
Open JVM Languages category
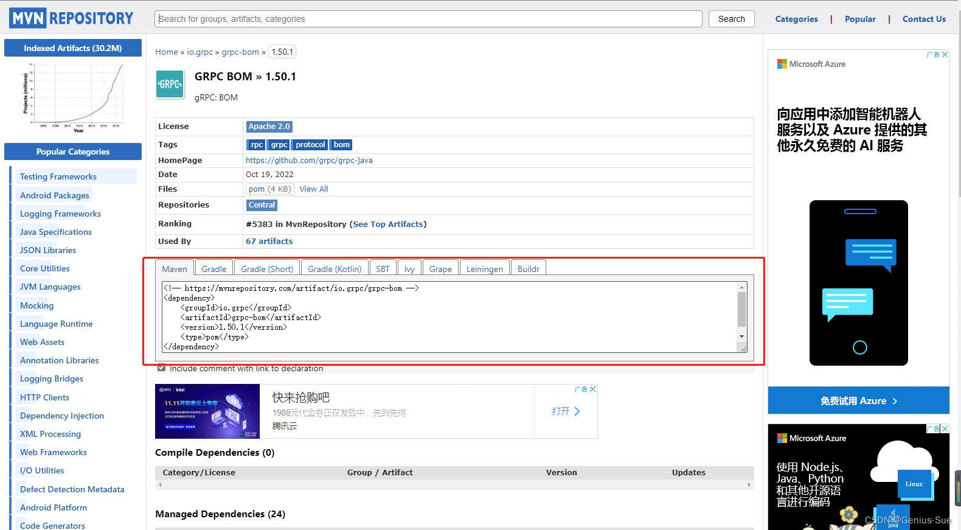(x=50, y=287)
